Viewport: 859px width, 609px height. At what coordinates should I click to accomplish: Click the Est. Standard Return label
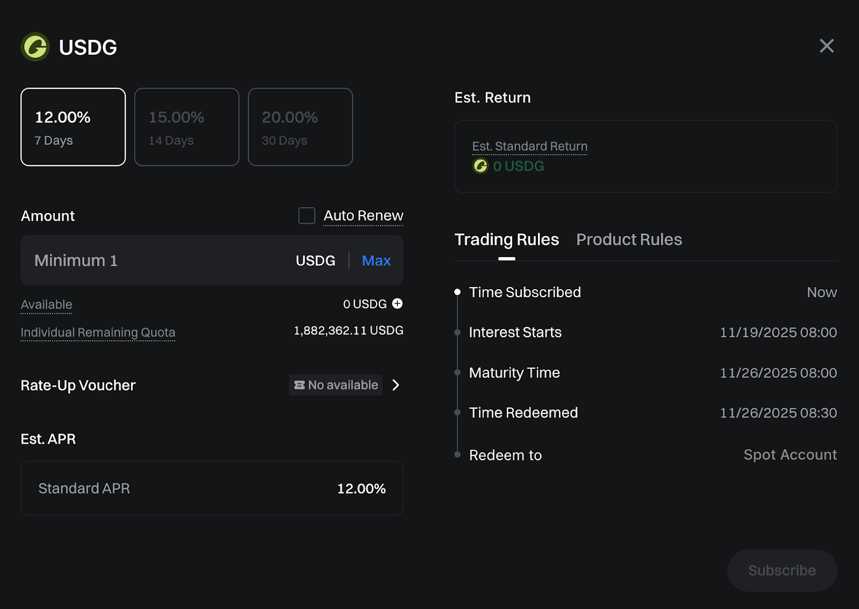[529, 146]
